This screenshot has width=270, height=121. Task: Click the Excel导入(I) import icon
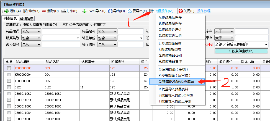(84, 11)
